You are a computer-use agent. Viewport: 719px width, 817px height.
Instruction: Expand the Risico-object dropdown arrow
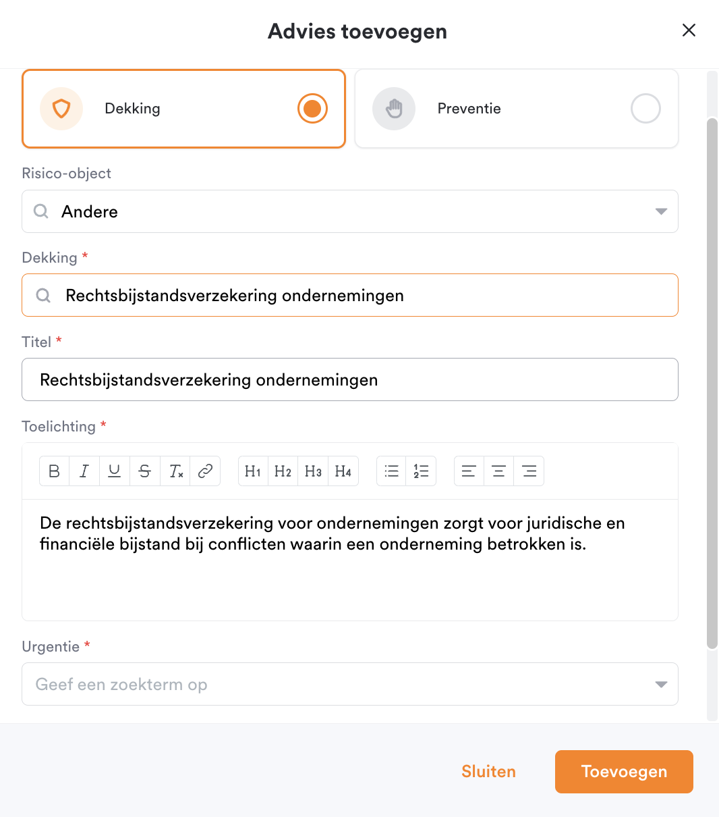(661, 211)
